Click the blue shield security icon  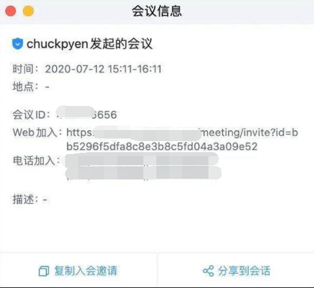pyautogui.click(x=18, y=44)
